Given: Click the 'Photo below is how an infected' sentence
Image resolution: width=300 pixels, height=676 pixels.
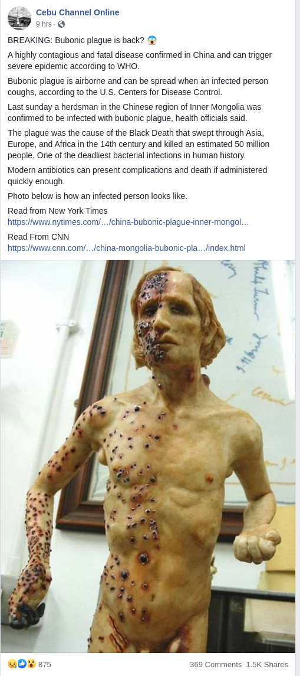Looking at the screenshot, I should click(98, 196).
